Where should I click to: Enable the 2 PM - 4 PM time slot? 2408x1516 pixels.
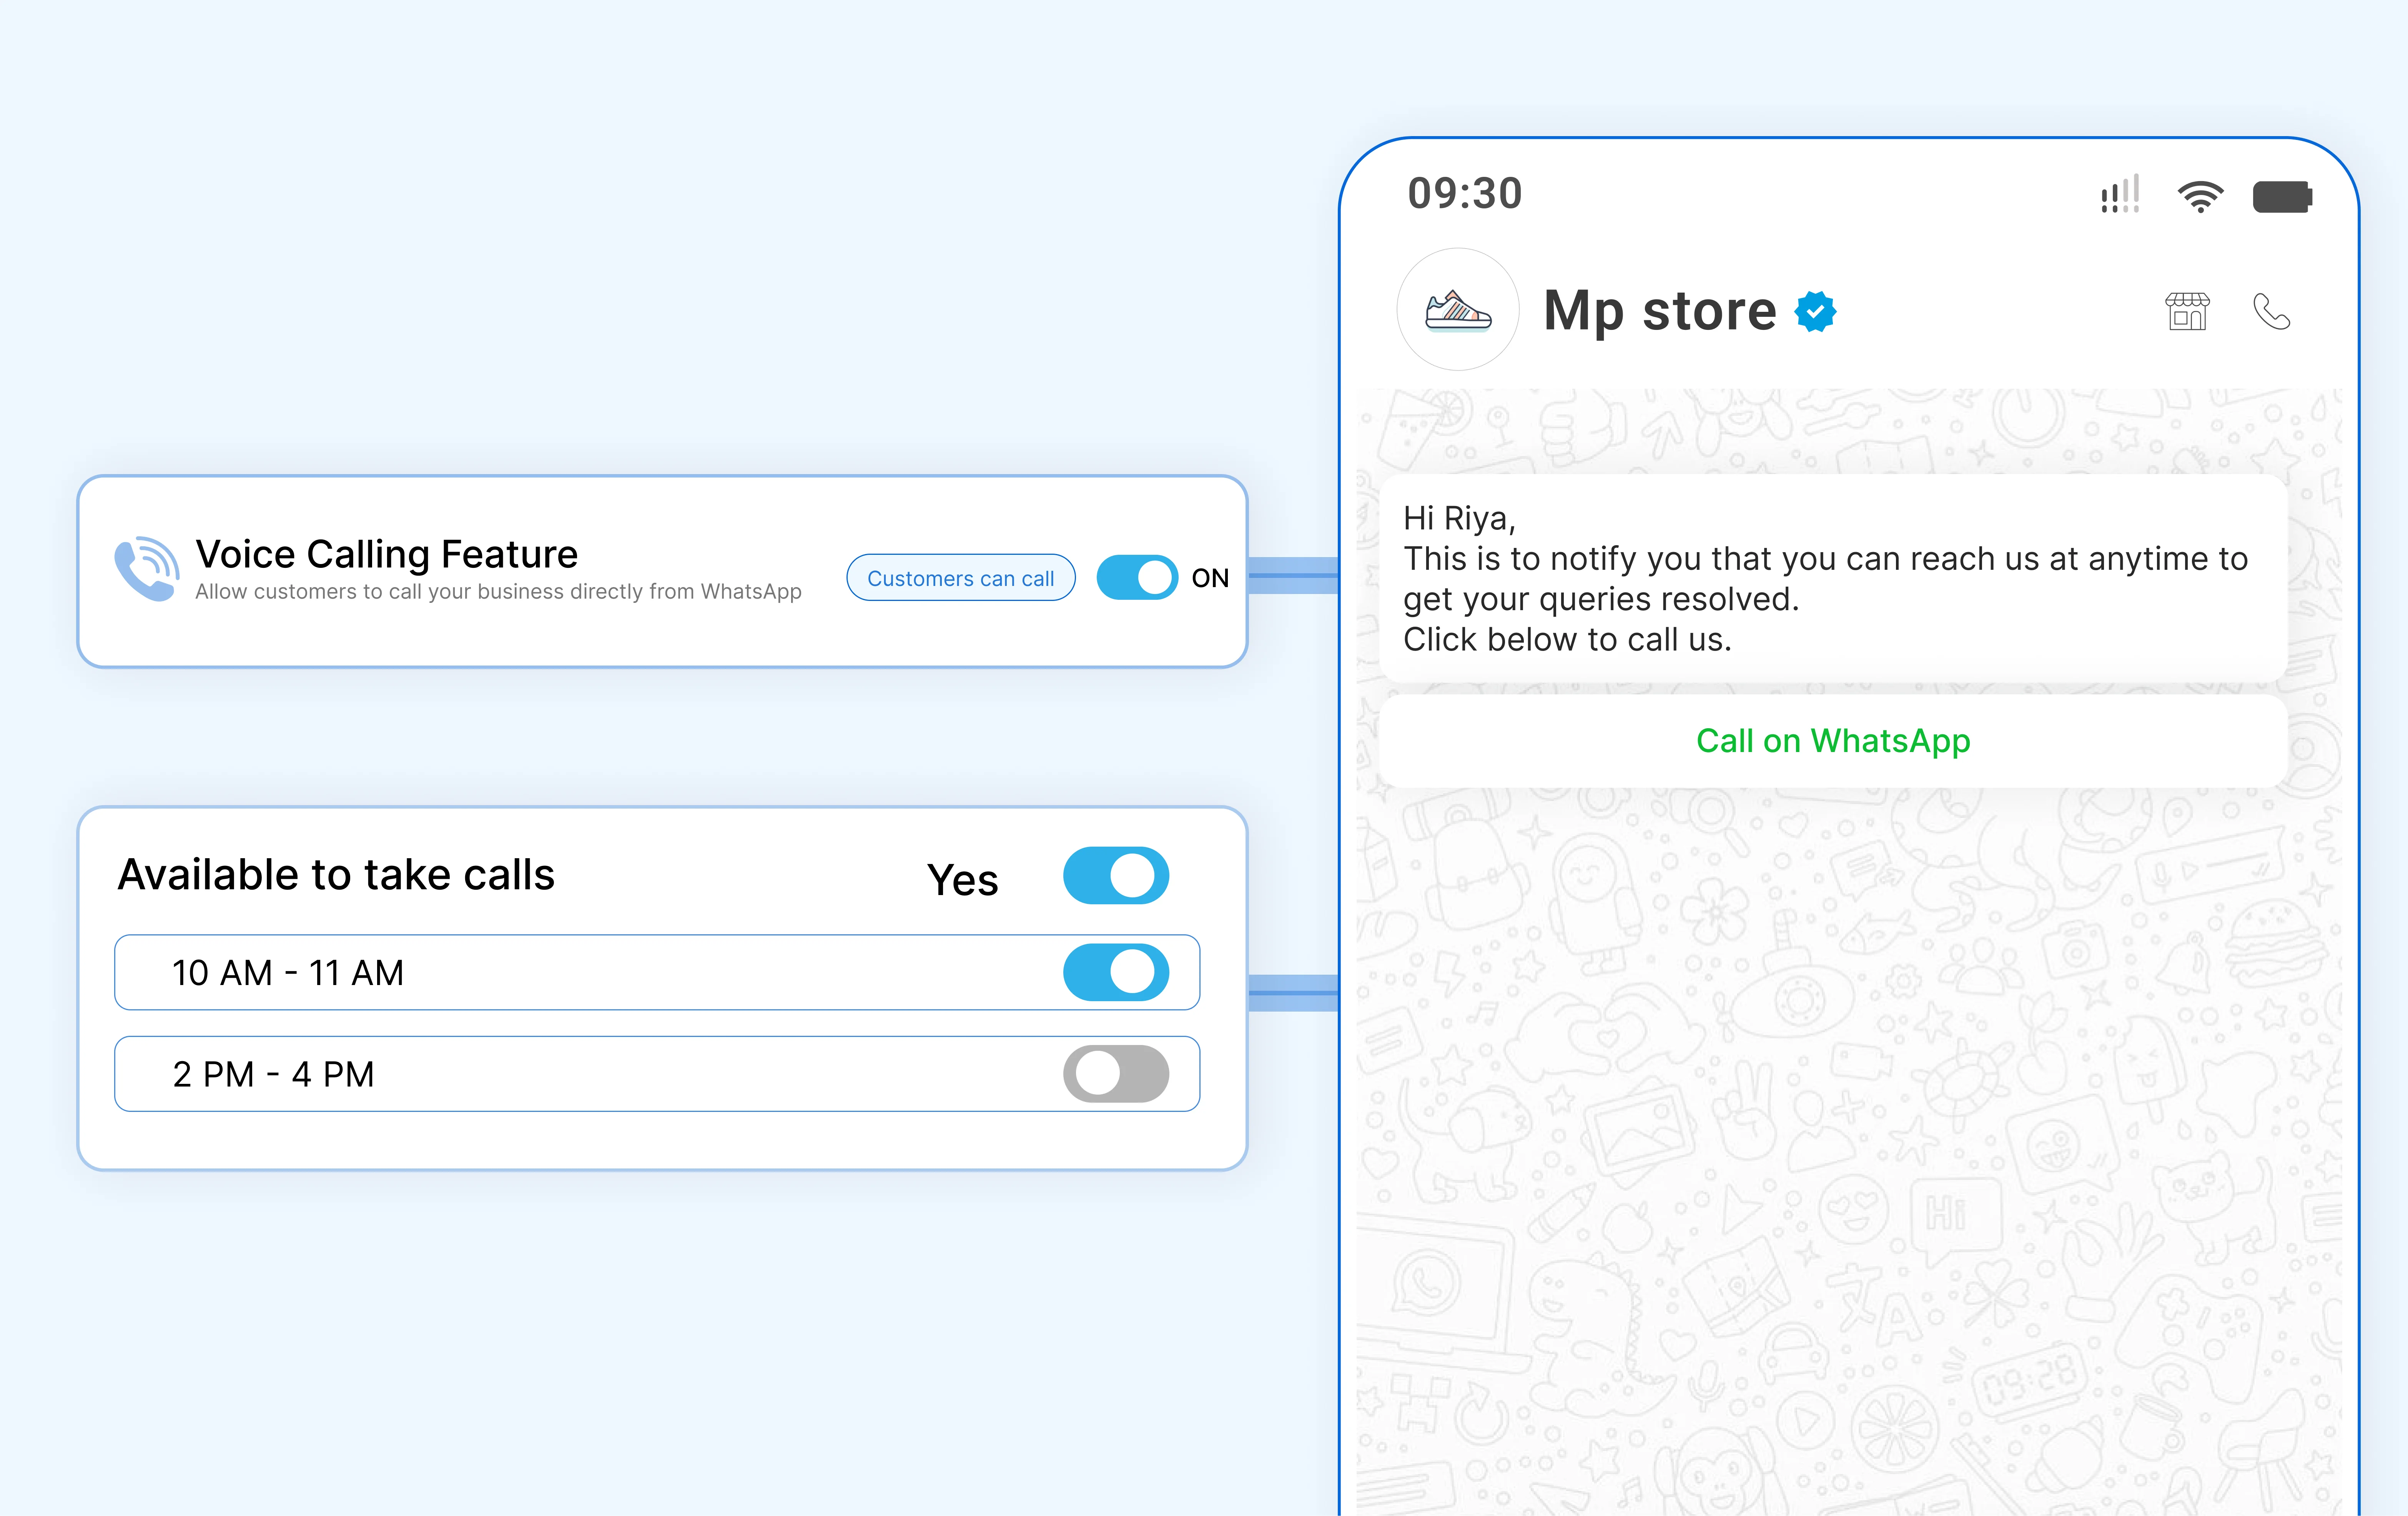click(x=1116, y=1074)
